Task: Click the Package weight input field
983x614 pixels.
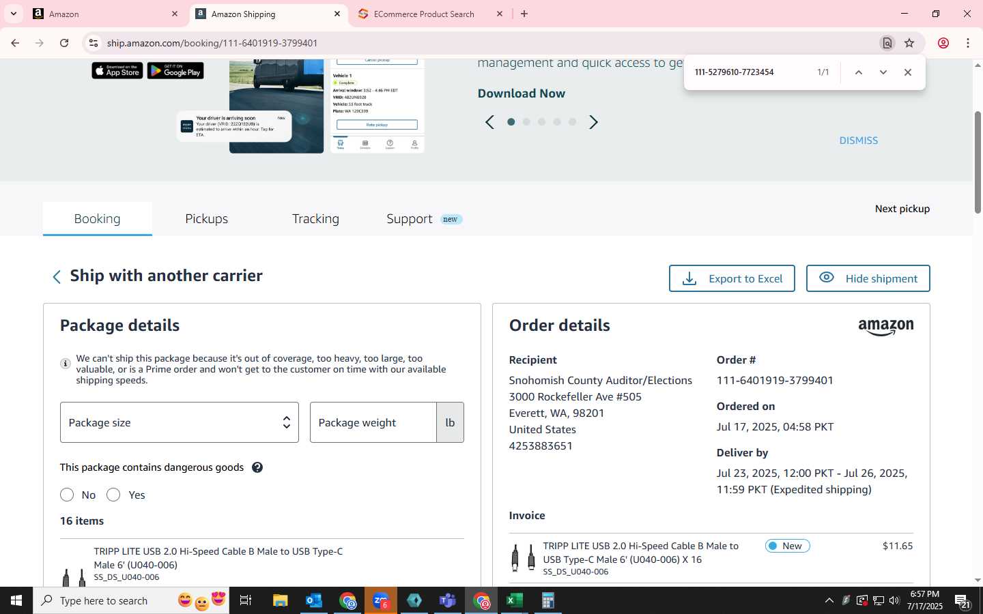Action: click(373, 422)
